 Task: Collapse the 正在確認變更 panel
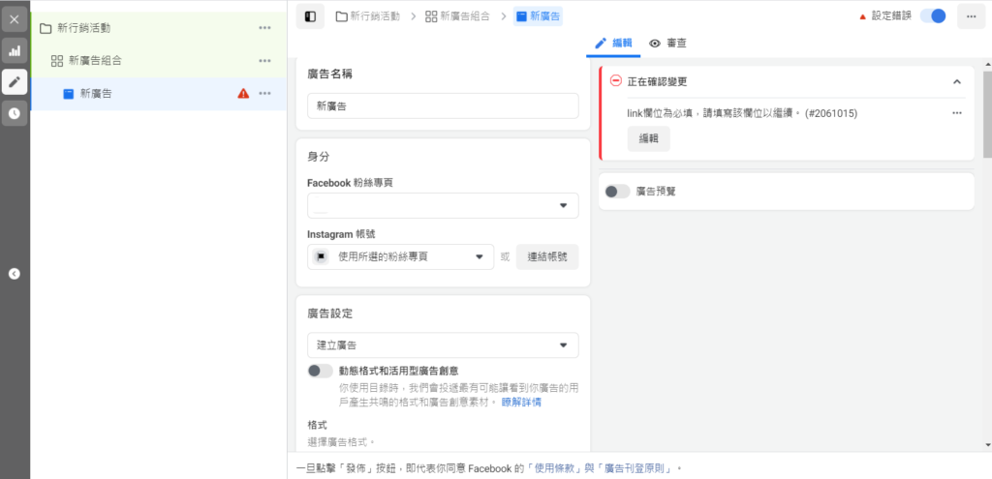957,82
